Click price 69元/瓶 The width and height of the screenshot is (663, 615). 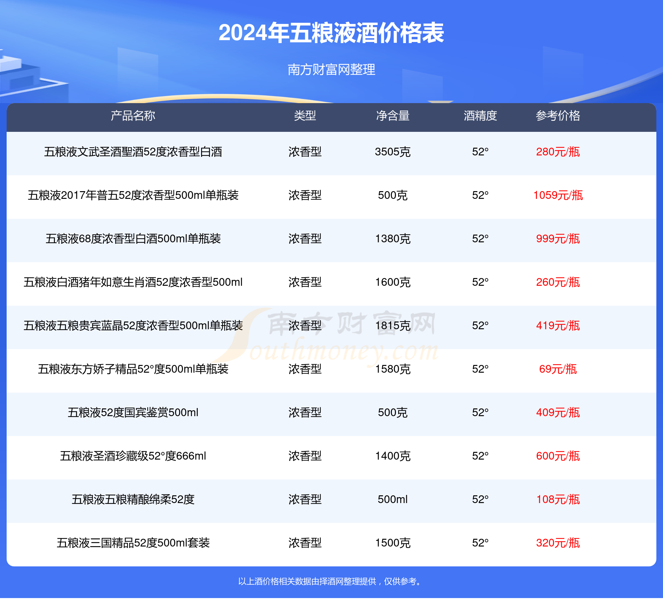[558, 369]
